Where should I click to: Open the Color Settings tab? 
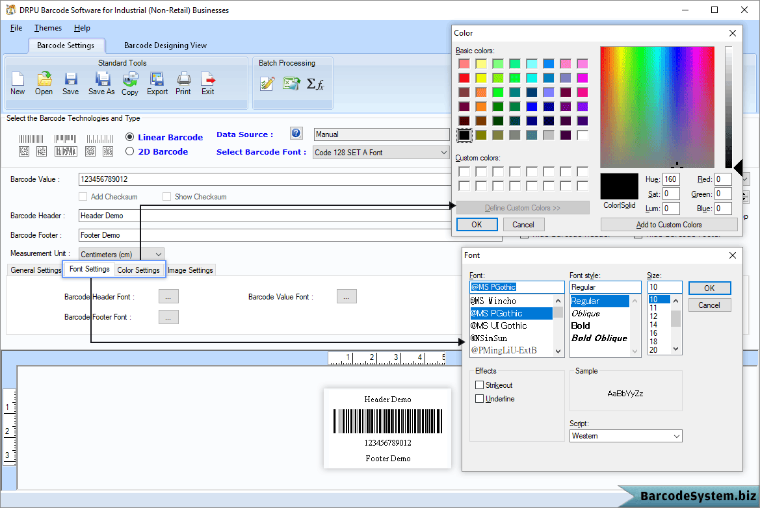[x=138, y=270]
